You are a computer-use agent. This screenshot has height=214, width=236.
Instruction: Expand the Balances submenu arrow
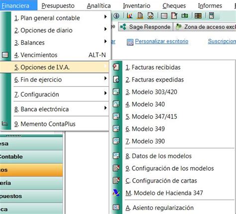[x=106, y=41]
